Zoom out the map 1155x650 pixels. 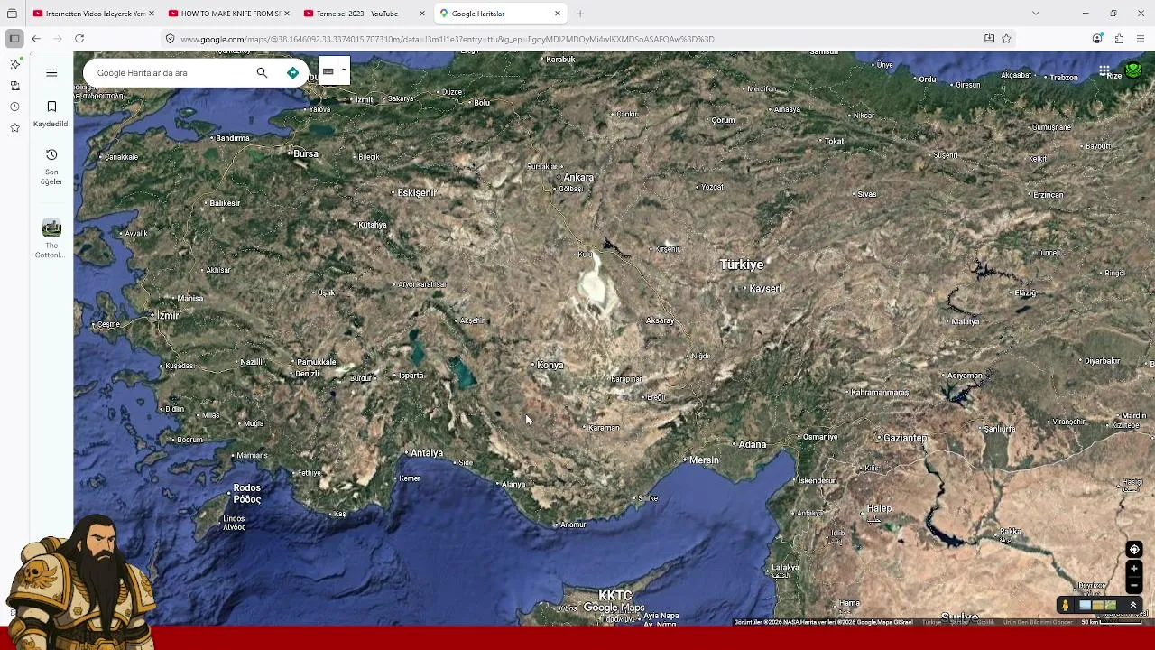point(1134,585)
